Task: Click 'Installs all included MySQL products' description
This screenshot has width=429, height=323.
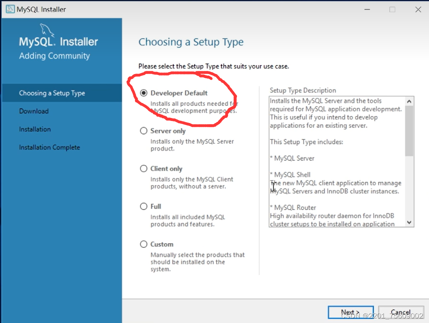Action: point(188,220)
